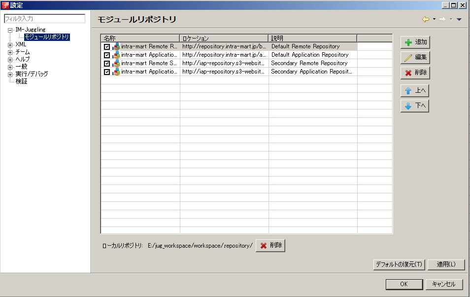Click the 追加 button

415,42
